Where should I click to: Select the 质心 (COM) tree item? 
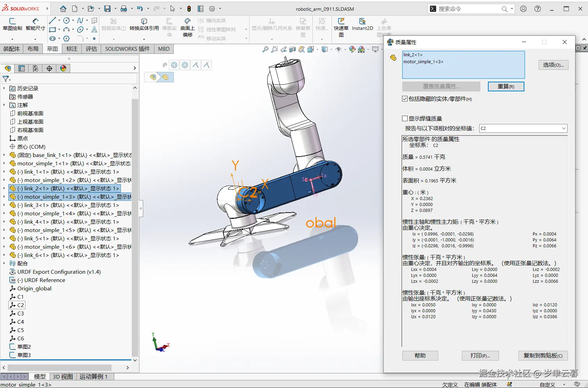tap(31, 147)
